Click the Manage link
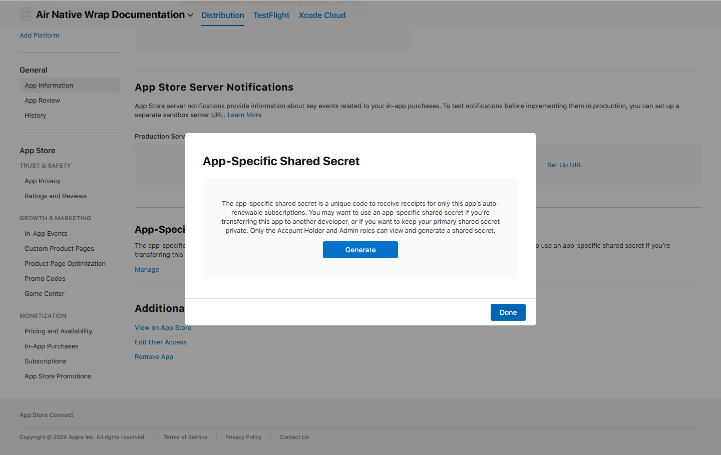Image resolution: width=721 pixels, height=455 pixels. click(x=147, y=270)
